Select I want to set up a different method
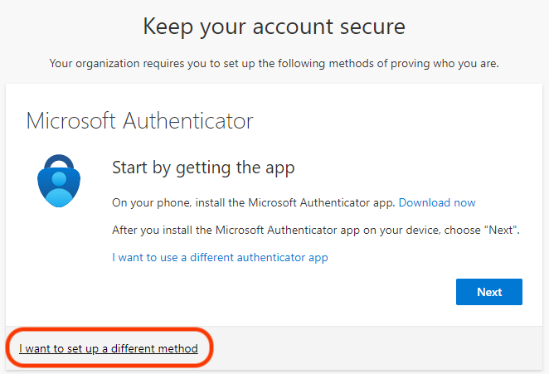This screenshot has width=549, height=374. (109, 348)
